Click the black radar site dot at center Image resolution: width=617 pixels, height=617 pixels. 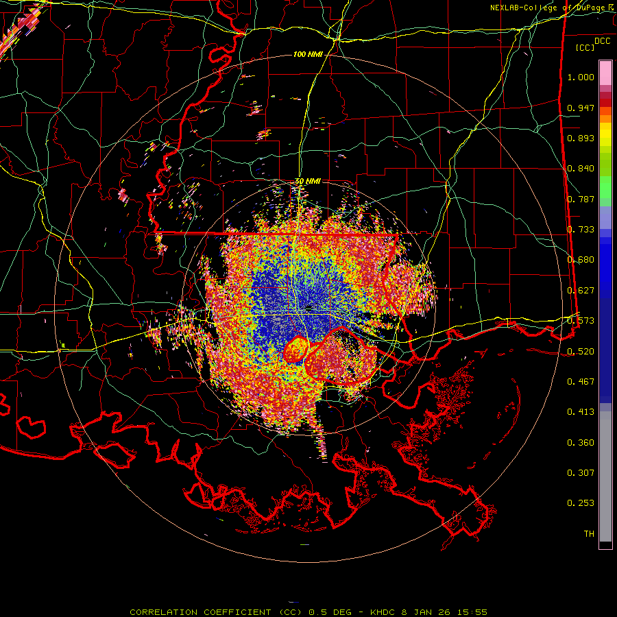309,308
